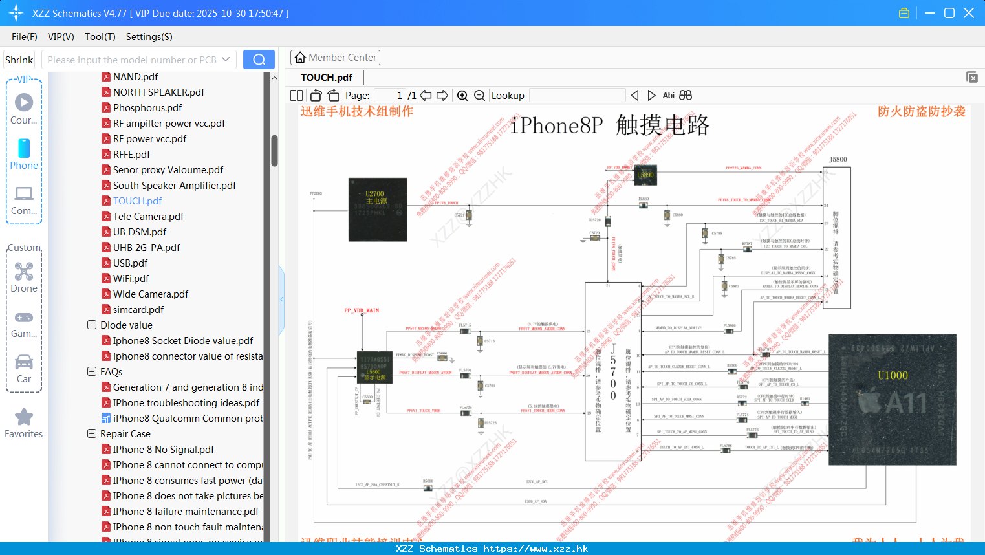Open the Drone category
The width and height of the screenshot is (985, 555).
click(x=24, y=277)
